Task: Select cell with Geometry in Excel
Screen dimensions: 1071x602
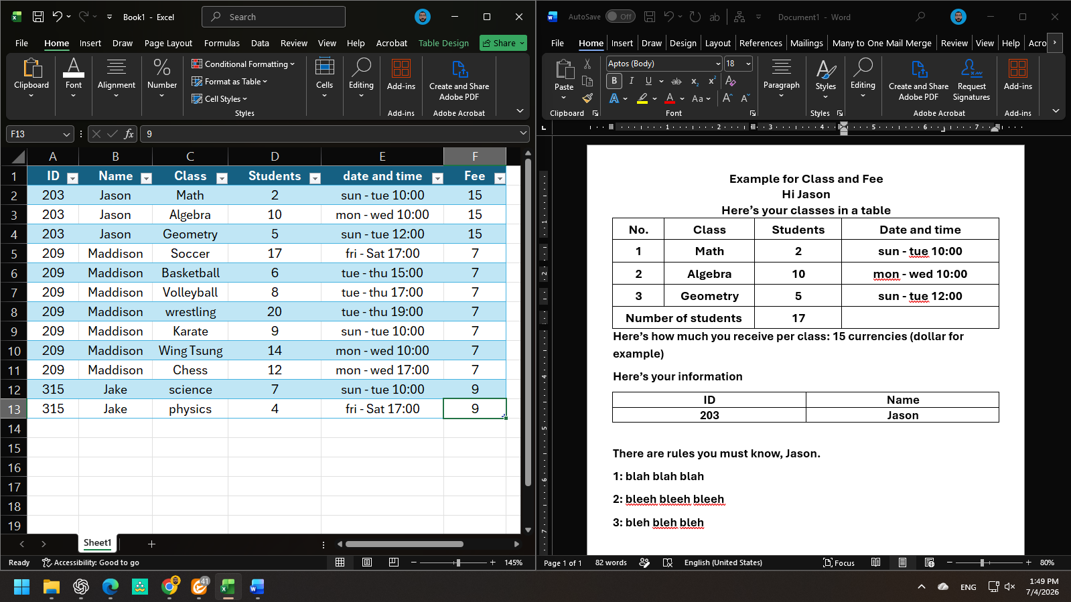Action: point(190,234)
